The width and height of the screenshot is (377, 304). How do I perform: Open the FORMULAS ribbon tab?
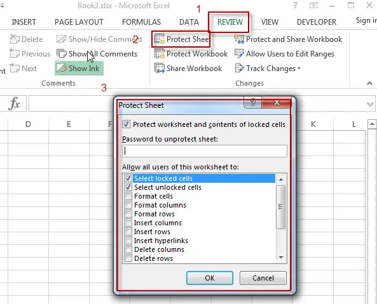[x=141, y=22]
